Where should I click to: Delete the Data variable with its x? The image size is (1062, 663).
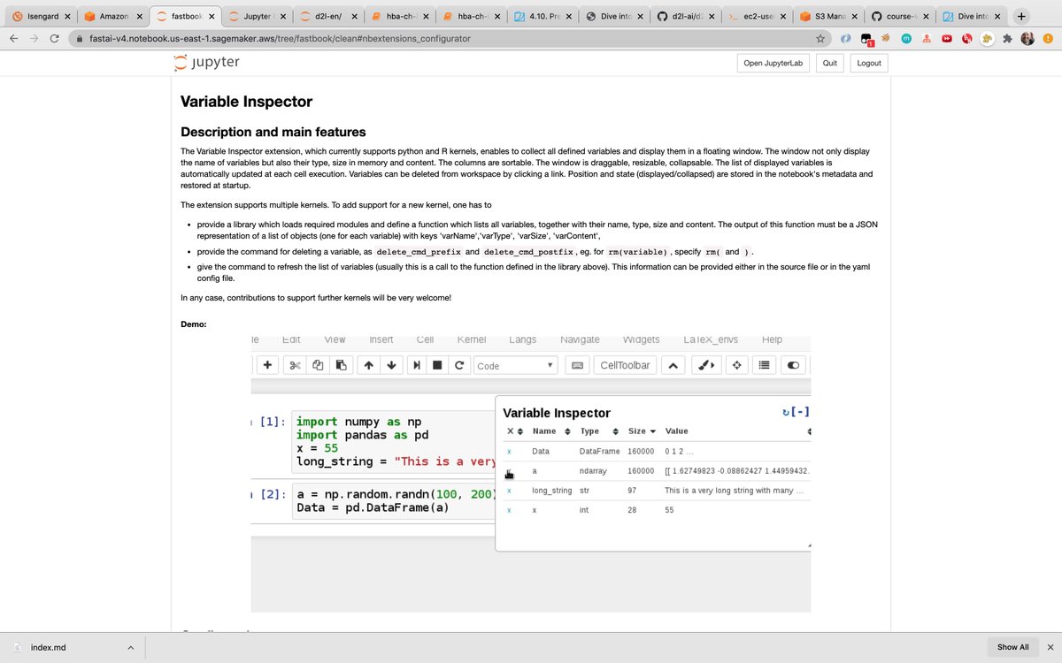509,451
